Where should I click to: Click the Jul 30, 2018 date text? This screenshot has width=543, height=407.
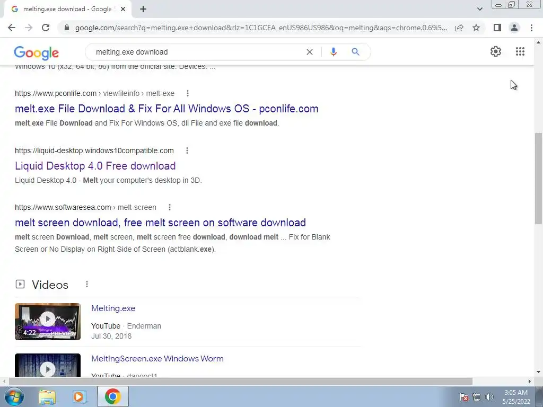click(111, 336)
